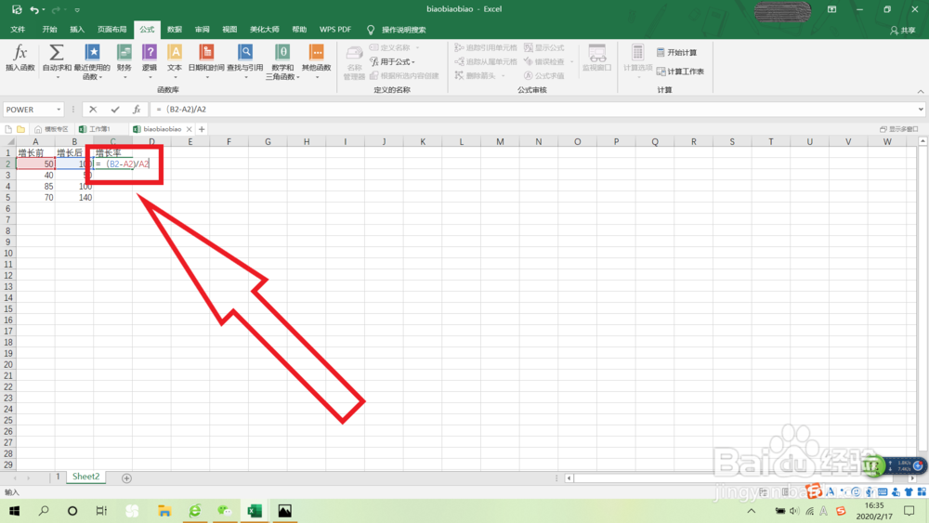Open the 数学和三角函数 math functions
The height and width of the screenshot is (523, 929).
pos(282,61)
